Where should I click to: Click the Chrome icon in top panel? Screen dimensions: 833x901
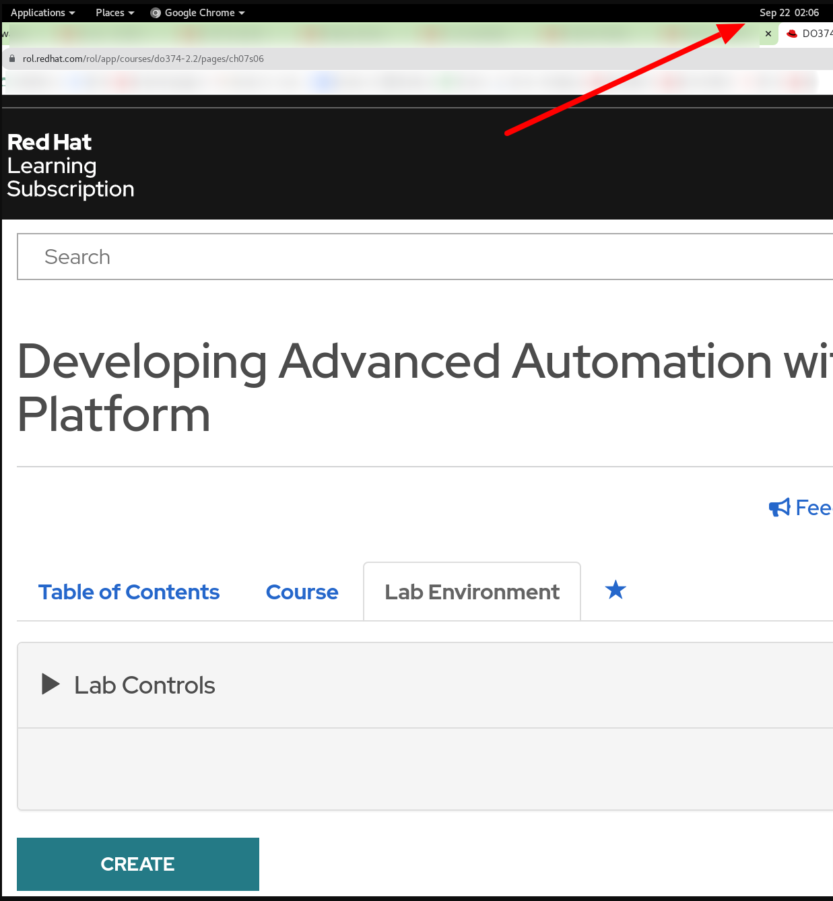pos(156,13)
